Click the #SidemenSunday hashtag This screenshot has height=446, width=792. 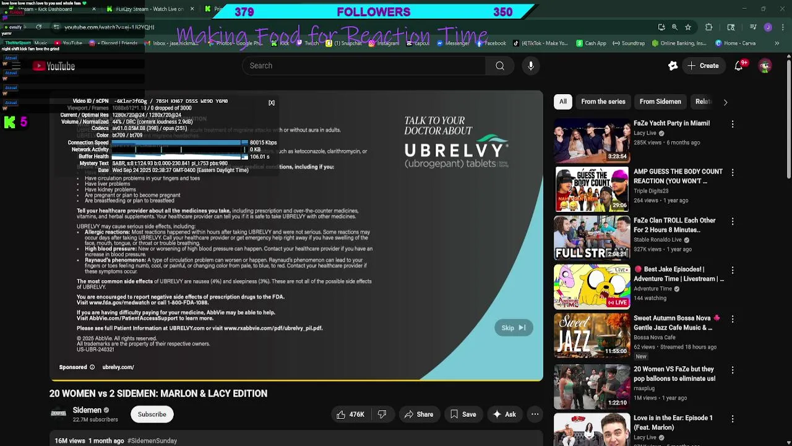point(152,441)
